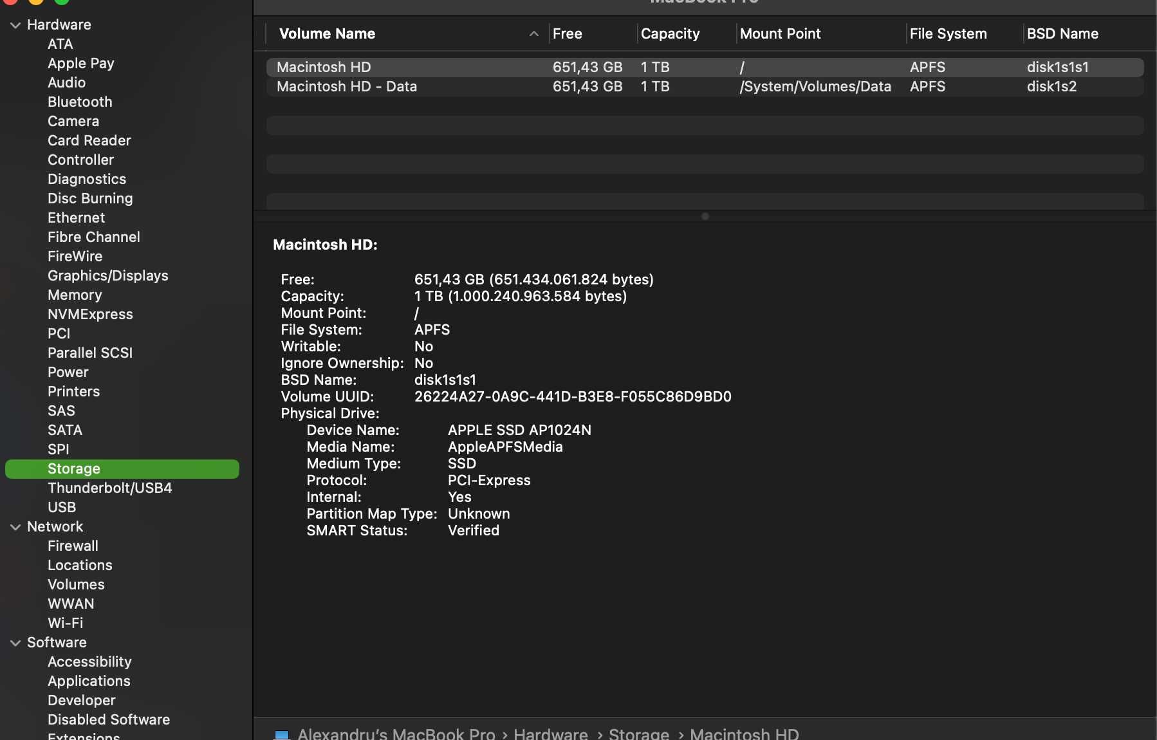Click the Volume Name sort arrow

[533, 33]
